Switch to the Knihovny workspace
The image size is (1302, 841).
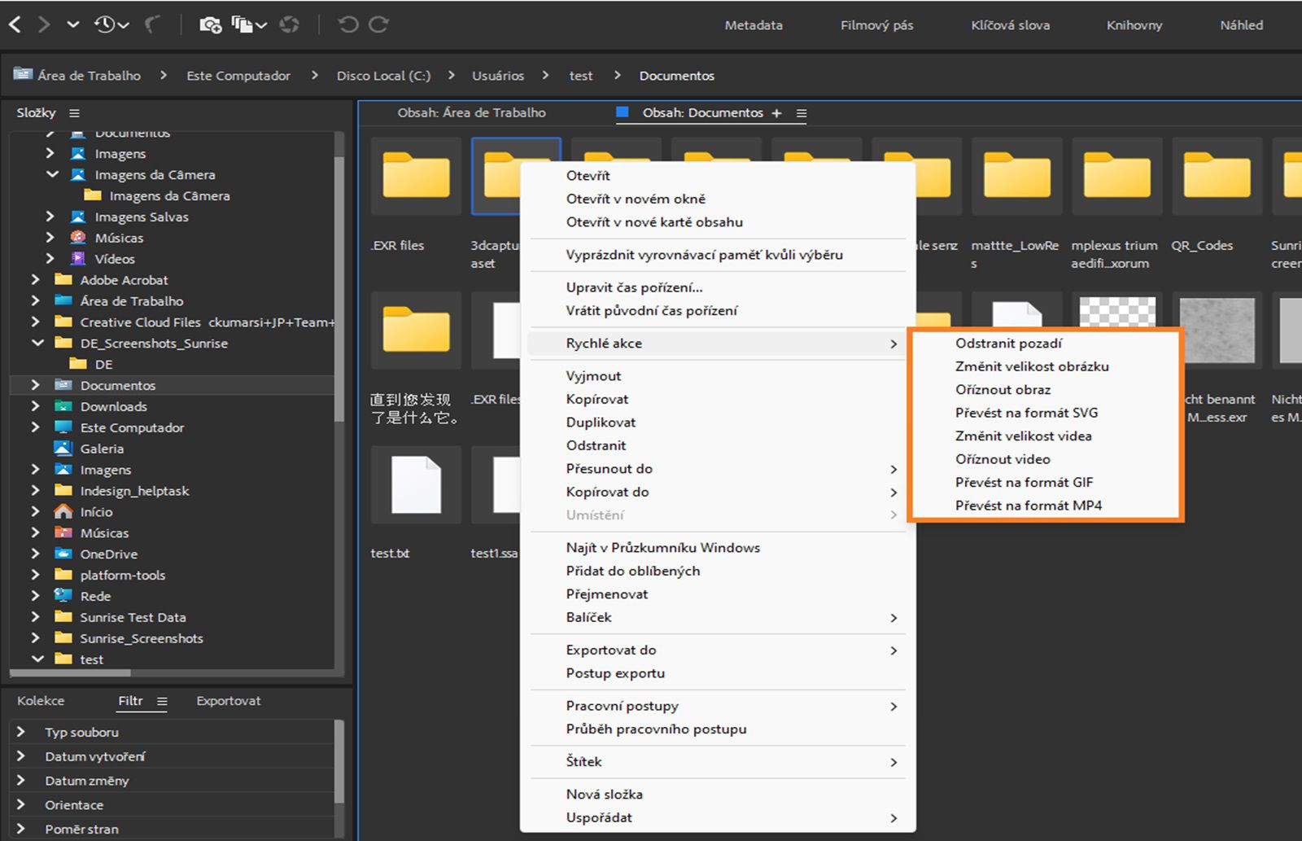(x=1134, y=25)
